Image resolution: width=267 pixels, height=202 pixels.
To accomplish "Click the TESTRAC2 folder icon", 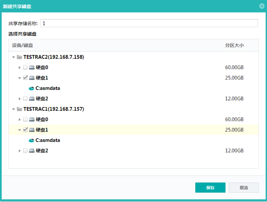I will (x=19, y=57).
